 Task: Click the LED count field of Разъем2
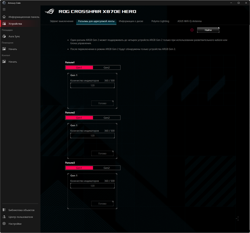point(92,136)
